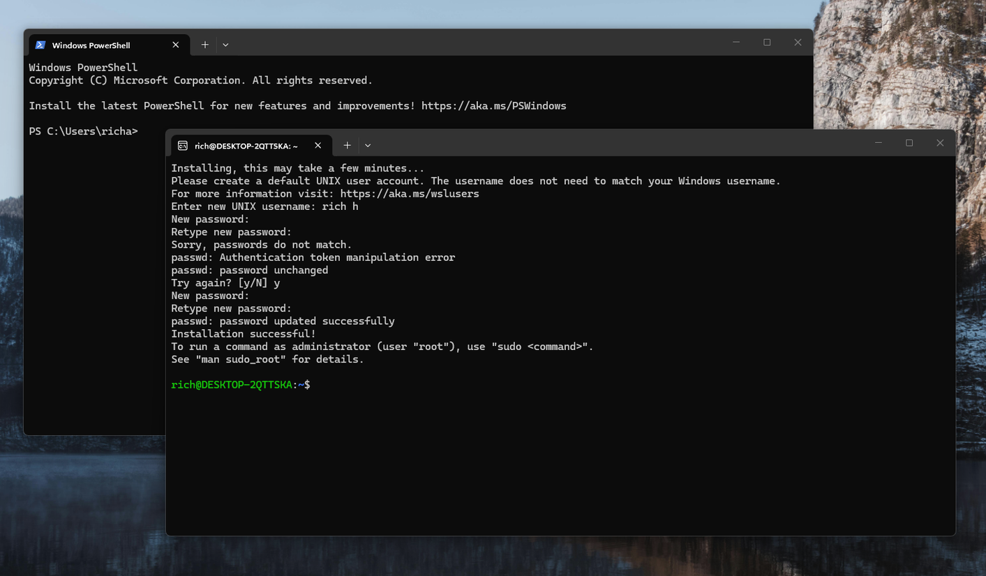Open a new tab in the rich@DESKTOP-2QTTSKA window
The width and height of the screenshot is (986, 576).
[x=348, y=145]
